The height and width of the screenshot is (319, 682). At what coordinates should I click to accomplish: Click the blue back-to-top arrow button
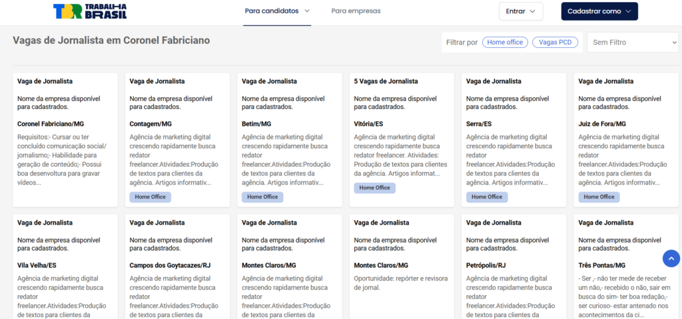click(x=671, y=259)
